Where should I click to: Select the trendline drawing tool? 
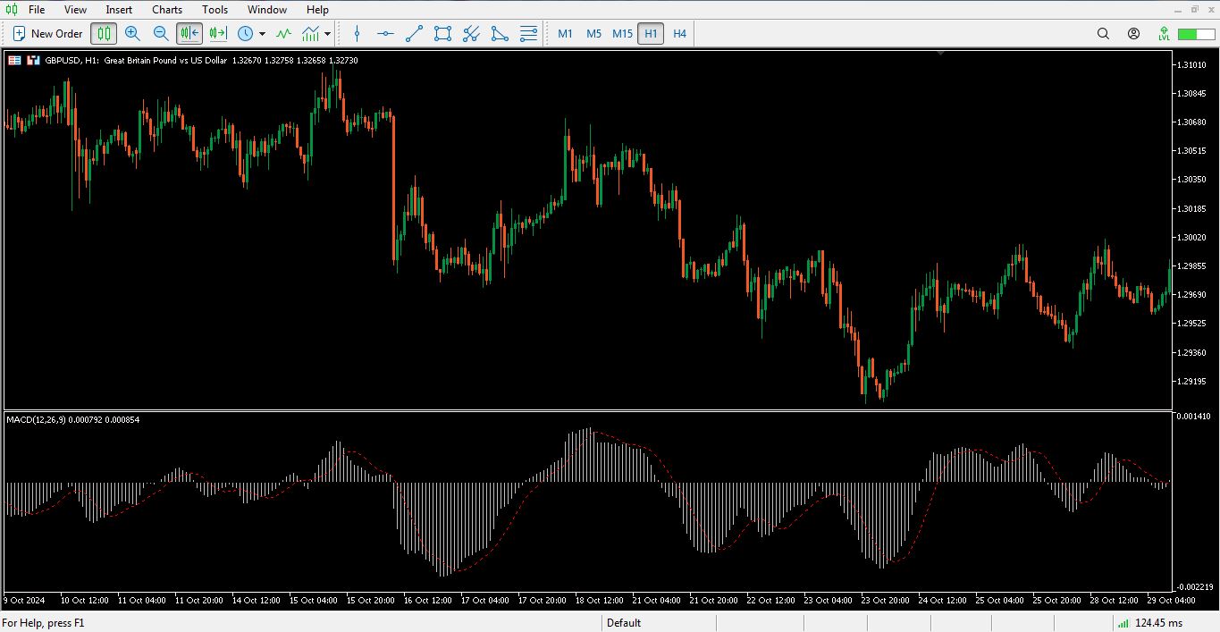(414, 34)
